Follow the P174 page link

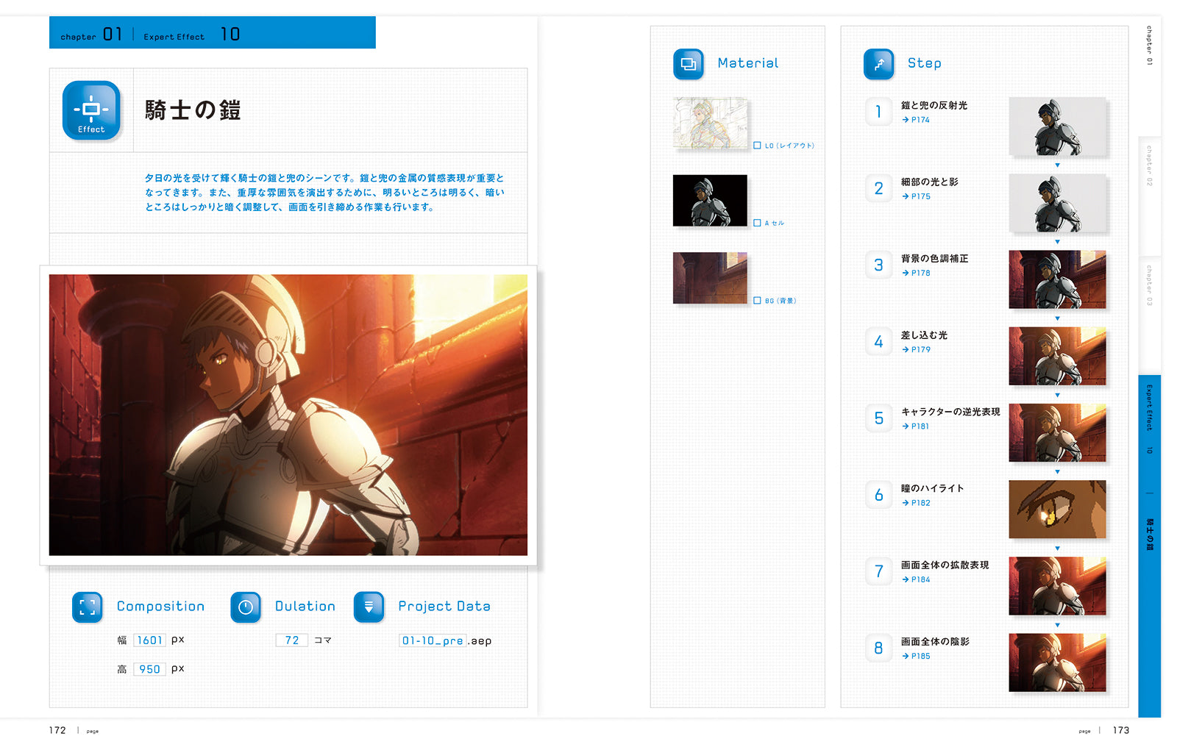pos(916,120)
